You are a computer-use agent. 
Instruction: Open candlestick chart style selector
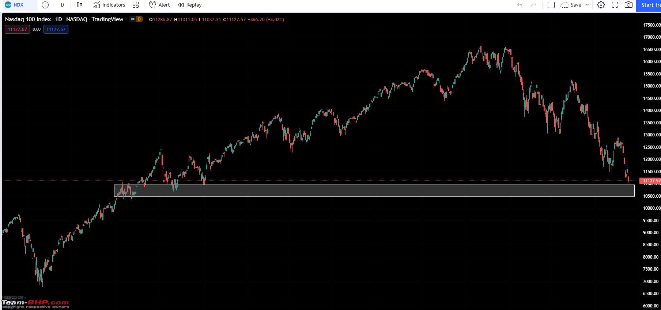[x=79, y=5]
